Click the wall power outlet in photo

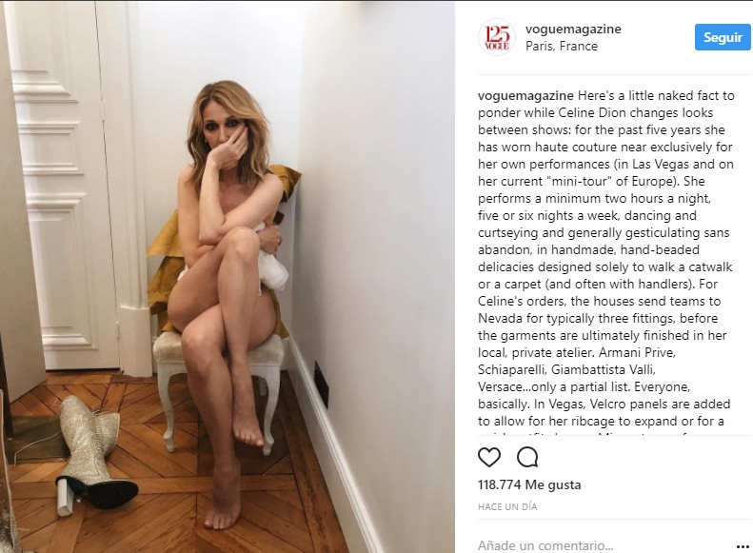tap(321, 384)
